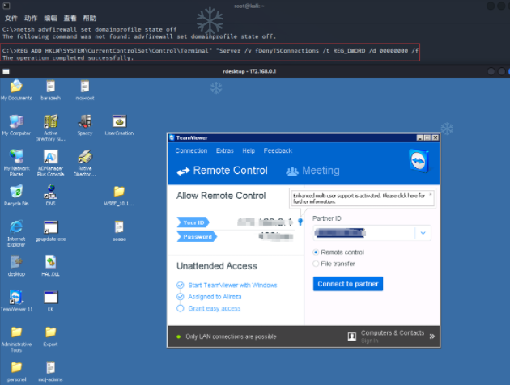Select the Remote control radio button

[316, 252]
